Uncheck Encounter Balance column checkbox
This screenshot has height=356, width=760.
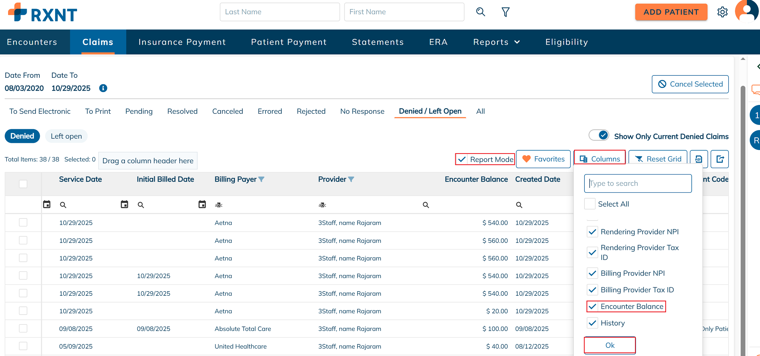click(592, 306)
